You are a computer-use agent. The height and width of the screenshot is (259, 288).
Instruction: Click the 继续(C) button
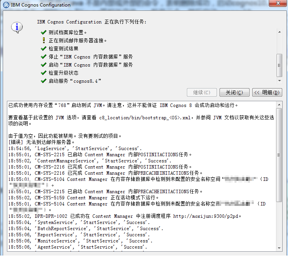click(201, 92)
